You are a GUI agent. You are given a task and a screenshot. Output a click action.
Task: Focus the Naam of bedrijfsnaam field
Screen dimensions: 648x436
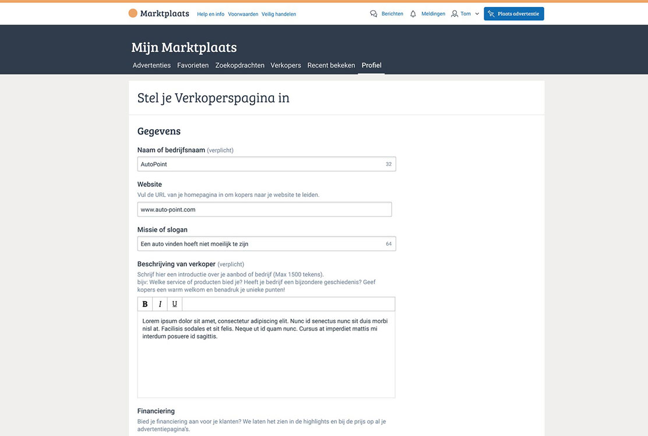click(266, 164)
